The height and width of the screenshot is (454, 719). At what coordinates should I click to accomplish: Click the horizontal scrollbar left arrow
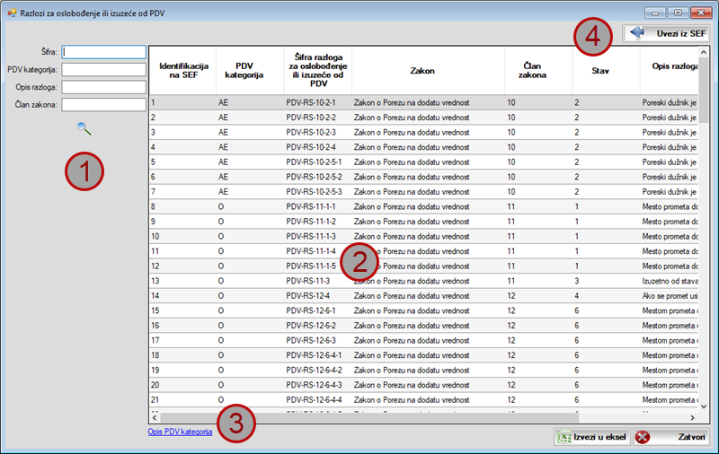point(155,417)
